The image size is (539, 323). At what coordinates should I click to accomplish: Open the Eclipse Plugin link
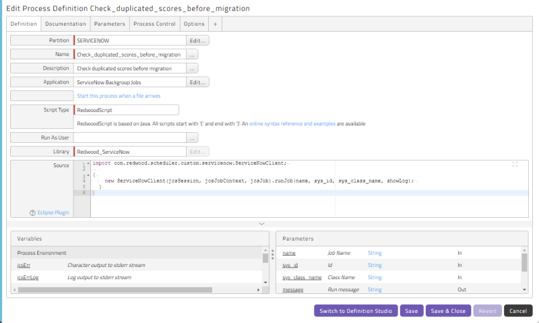tap(53, 212)
